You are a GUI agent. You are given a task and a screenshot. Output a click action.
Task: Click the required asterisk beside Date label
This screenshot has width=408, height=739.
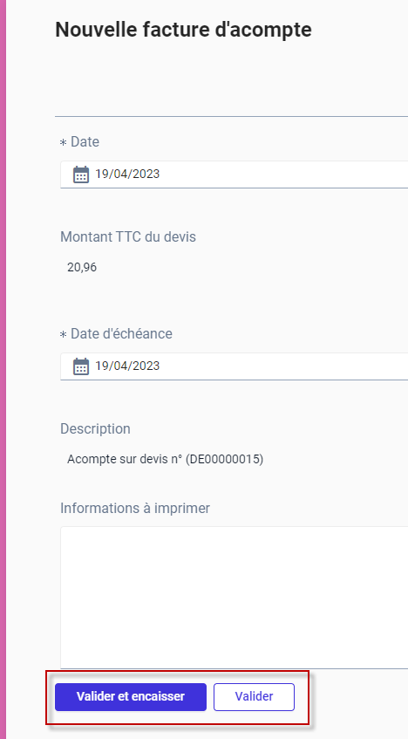coord(63,143)
